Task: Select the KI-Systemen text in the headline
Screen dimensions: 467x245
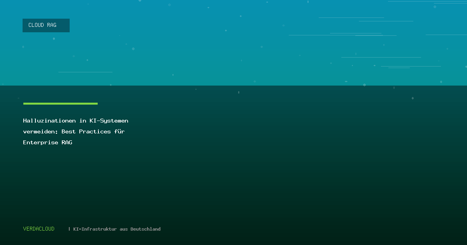Action: click(x=109, y=121)
